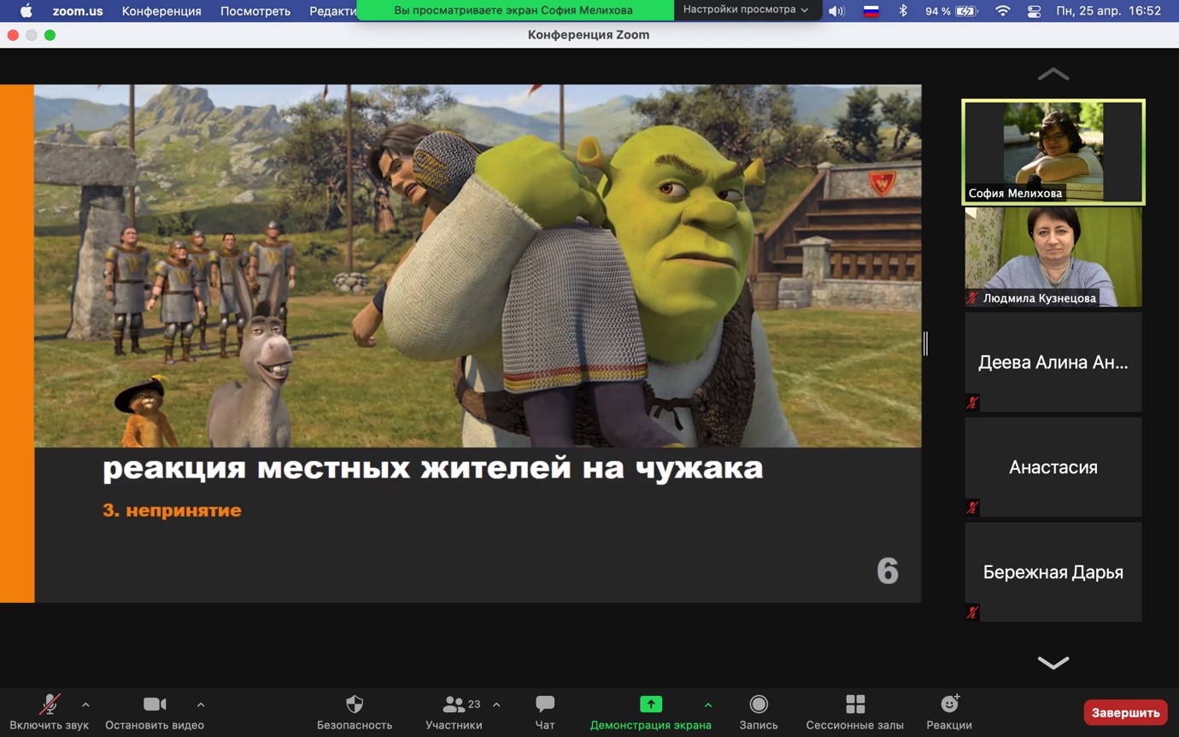Viewport: 1179px width, 737px height.
Task: Open the battery status at 94 %
Action: click(x=951, y=11)
